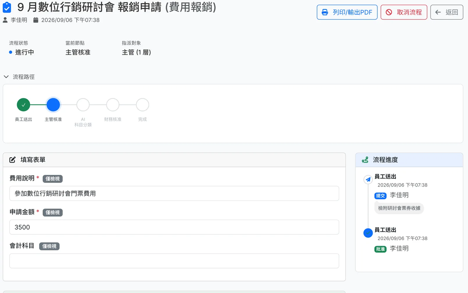Screen dimensions: 468x293
Task: Click the 僅檢視 badge next to 申請金額
Action: coord(53,212)
